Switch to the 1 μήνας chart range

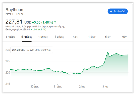pos(43,37)
